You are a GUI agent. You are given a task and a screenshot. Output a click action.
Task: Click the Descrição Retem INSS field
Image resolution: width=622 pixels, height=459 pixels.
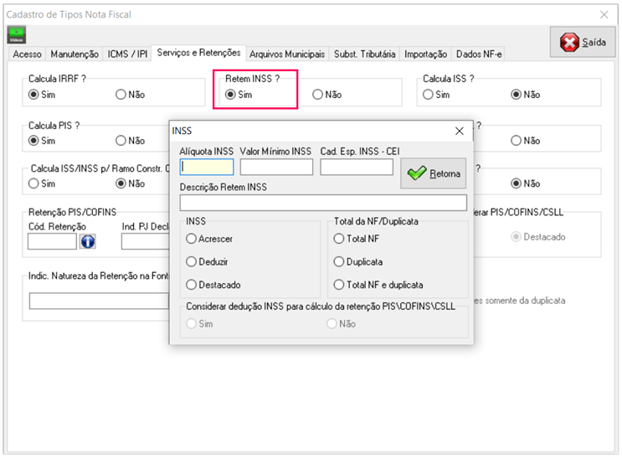click(x=322, y=203)
